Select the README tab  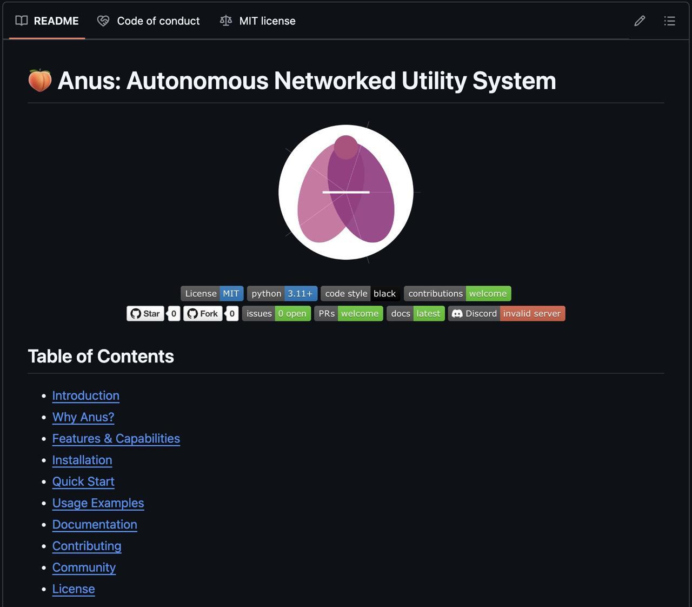pos(47,21)
